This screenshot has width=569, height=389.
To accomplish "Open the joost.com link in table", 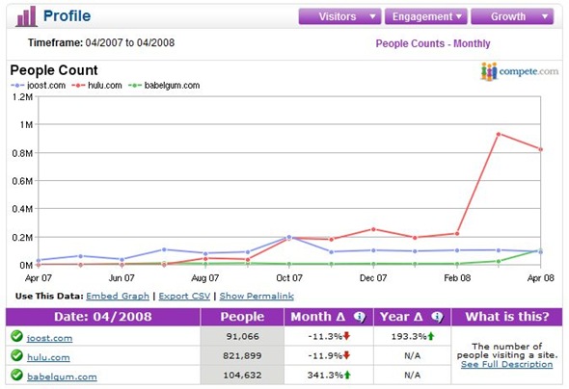I will [50, 338].
